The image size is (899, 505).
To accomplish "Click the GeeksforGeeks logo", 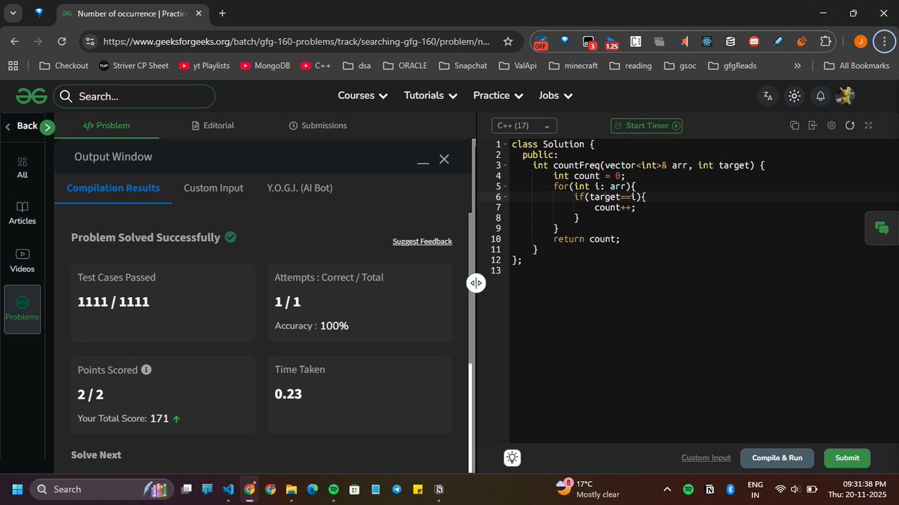I will 32,96.
